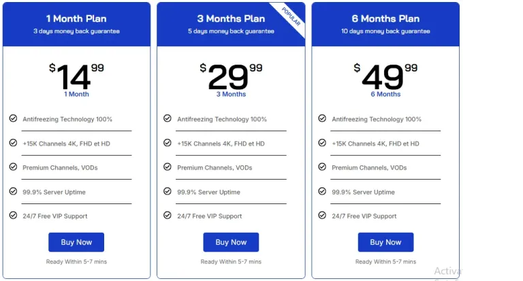This screenshot has height=281, width=523.
Task: Click the blue '6 Months' label under price
Action: (x=385, y=95)
